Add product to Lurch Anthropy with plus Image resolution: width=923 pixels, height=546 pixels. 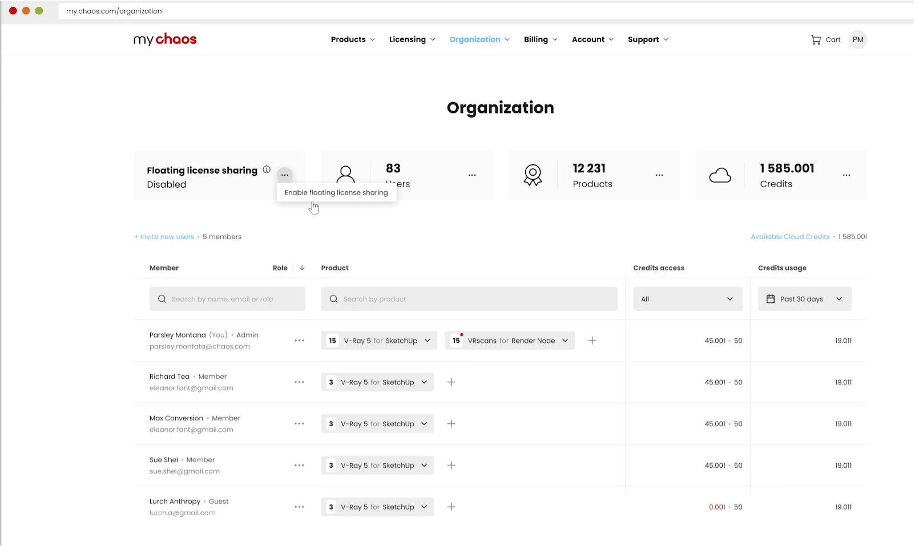point(451,507)
